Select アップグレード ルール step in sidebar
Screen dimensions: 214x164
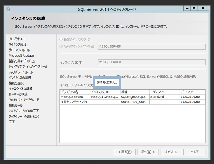pos(21,72)
